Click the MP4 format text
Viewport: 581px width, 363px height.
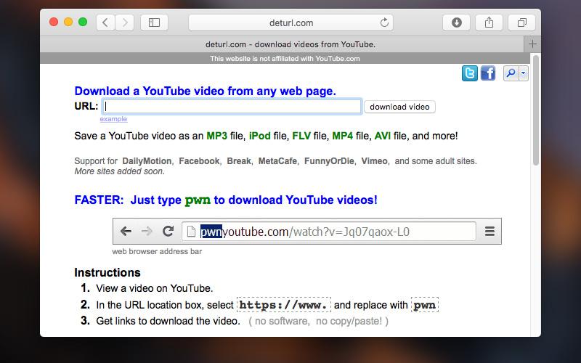[x=342, y=136]
